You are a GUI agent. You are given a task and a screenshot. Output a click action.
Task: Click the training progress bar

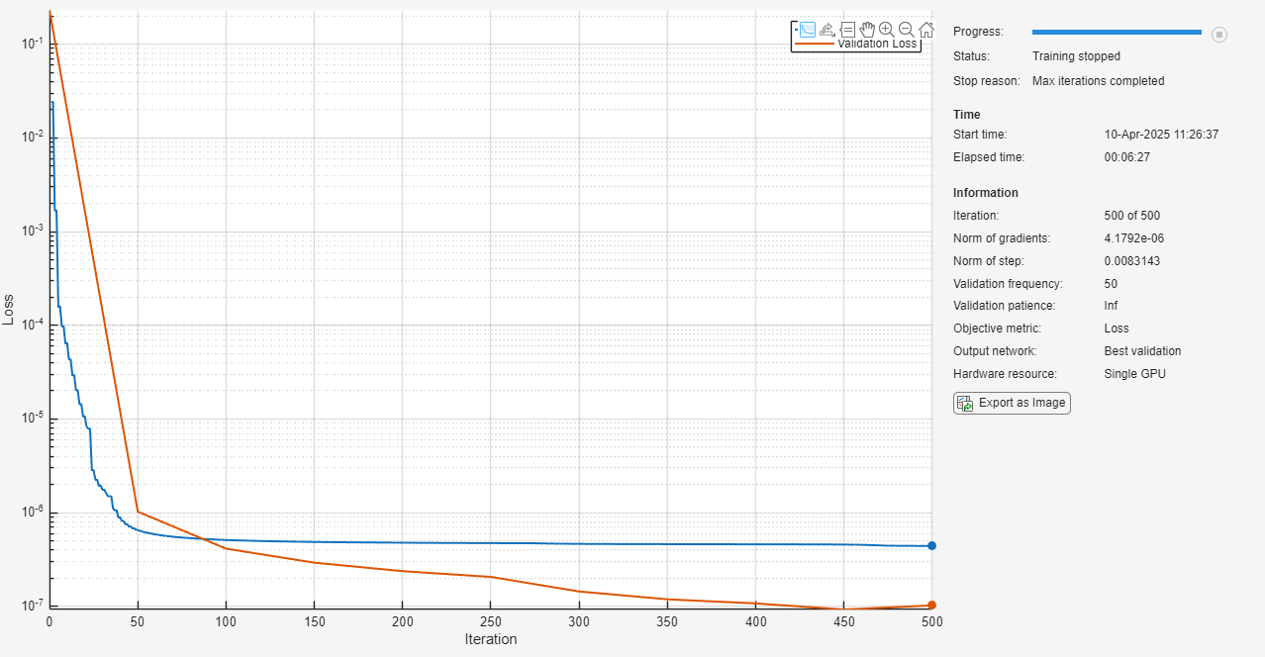pos(1117,33)
